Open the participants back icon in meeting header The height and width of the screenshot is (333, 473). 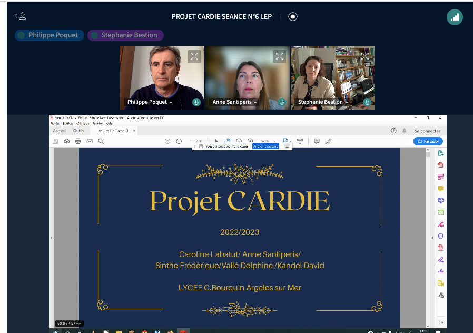coord(21,16)
